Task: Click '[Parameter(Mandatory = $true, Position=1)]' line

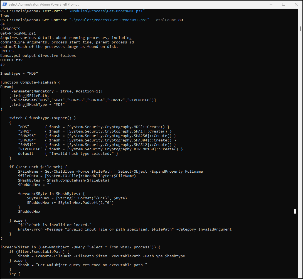Action: [x=56, y=91]
